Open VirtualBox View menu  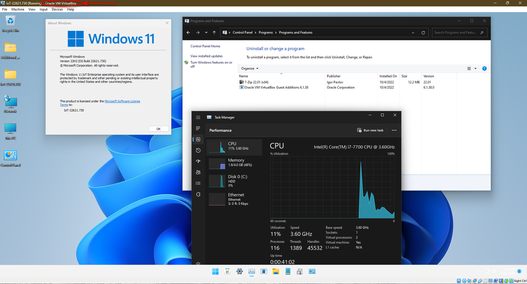click(x=32, y=9)
